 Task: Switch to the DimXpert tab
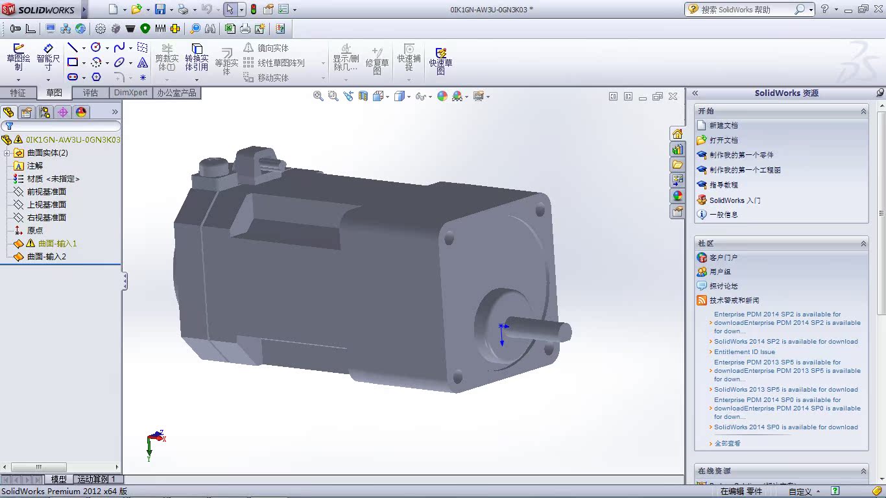tap(131, 93)
